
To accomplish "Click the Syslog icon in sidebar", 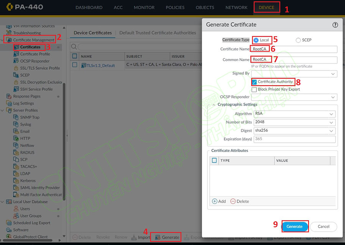I will click(16, 124).
